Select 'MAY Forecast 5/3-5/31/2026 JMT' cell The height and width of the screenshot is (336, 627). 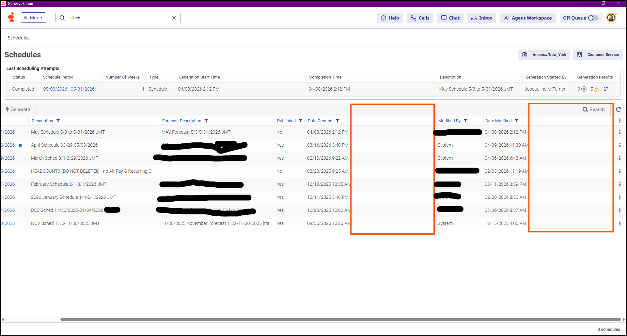(x=196, y=132)
